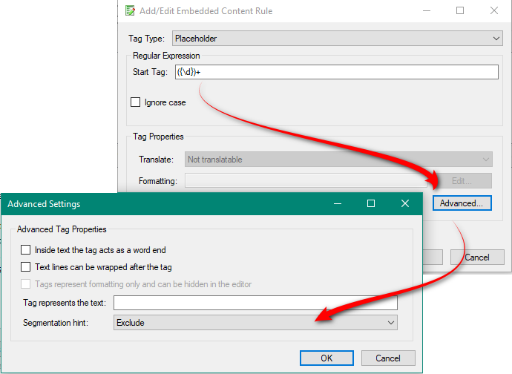Click the Start Tag label
Viewport: 512px width, 374px height.
[150, 72]
